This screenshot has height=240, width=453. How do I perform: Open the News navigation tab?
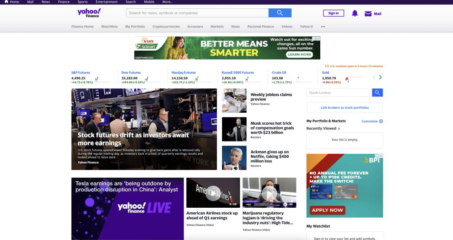[x=235, y=27]
